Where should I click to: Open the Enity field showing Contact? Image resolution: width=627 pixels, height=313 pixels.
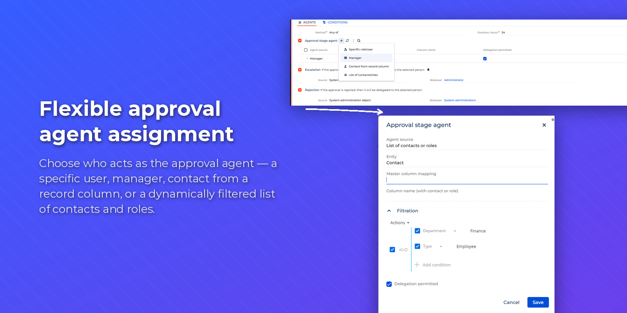[x=467, y=160]
